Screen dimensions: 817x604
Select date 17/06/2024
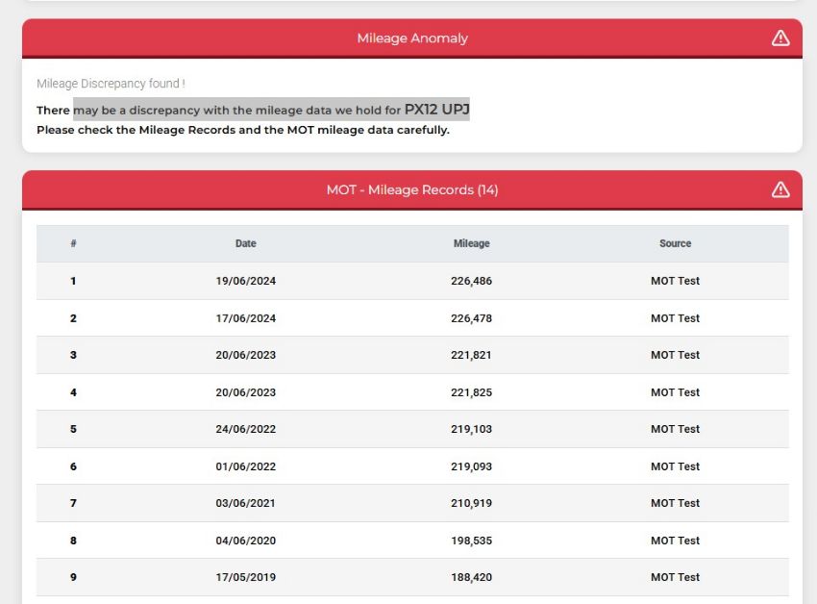pos(245,318)
